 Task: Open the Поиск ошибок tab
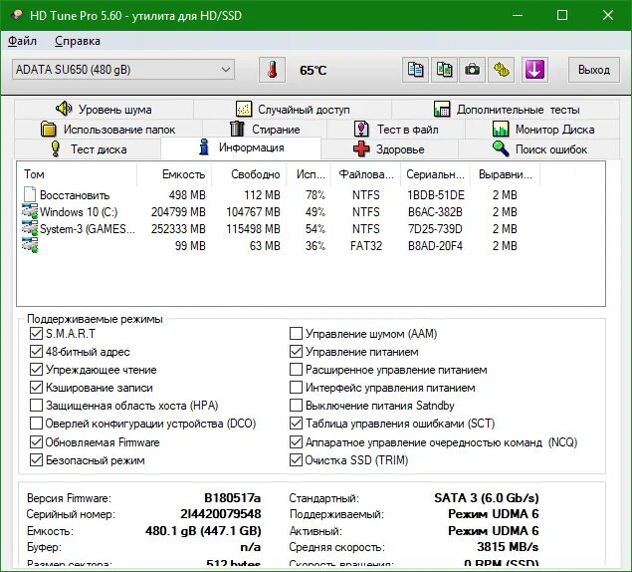pos(539,148)
